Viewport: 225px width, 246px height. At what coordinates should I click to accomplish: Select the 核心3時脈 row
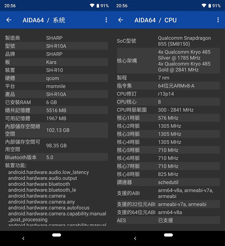pyautogui.click(x=168, y=134)
